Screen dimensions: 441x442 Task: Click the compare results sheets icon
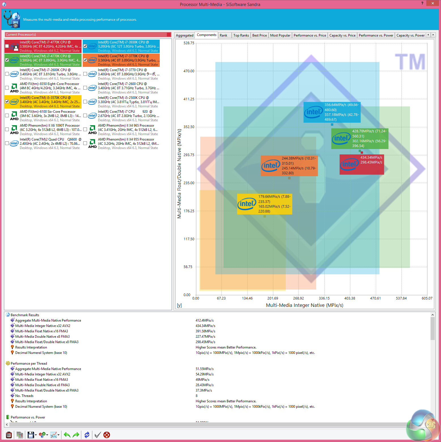pos(20,435)
